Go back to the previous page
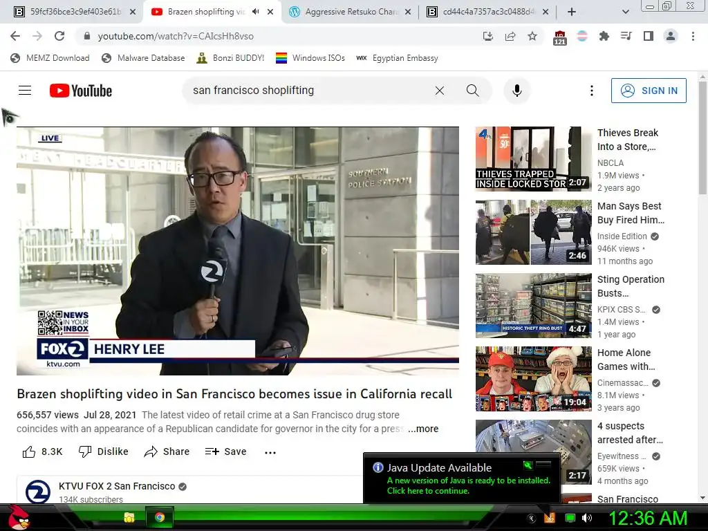Screen dimensions: 708x531 [x=15, y=36]
